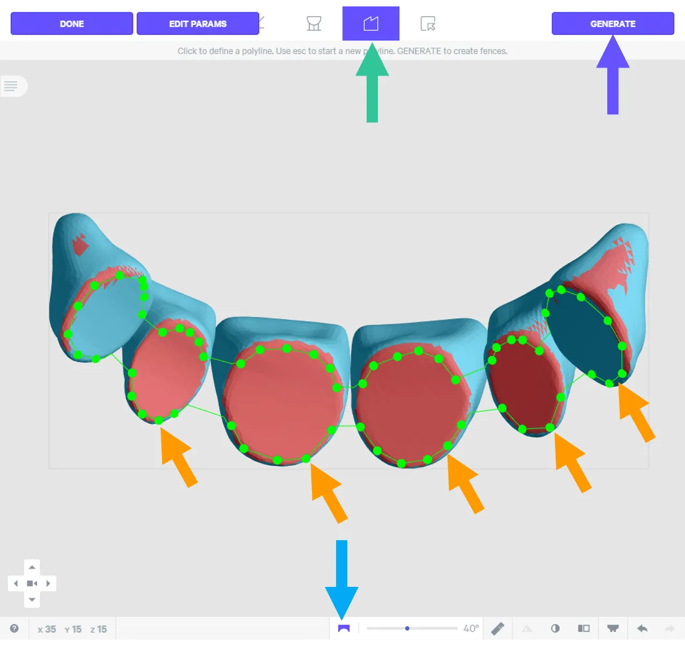Click the x 35 dimension value
The image size is (685, 655).
click(x=47, y=629)
